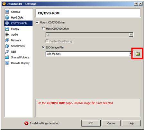Open the Hard Disks settings page label

tap(17, 17)
